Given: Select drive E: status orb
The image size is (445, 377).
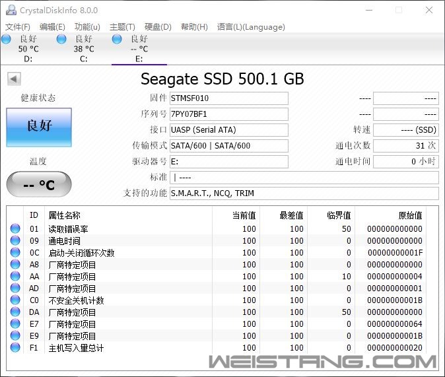Looking at the screenshot, I should (x=117, y=39).
